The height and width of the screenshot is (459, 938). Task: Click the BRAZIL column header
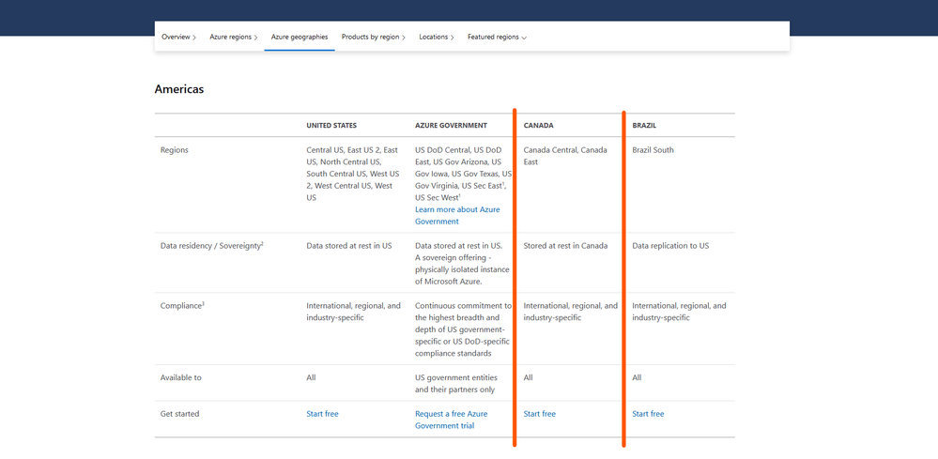coord(644,126)
